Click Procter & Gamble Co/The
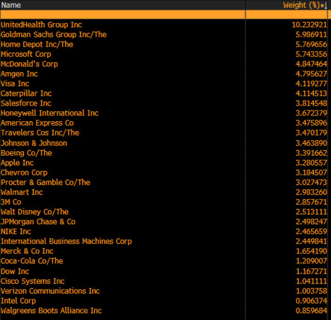Viewport: 331px width, 320px height. point(46,182)
